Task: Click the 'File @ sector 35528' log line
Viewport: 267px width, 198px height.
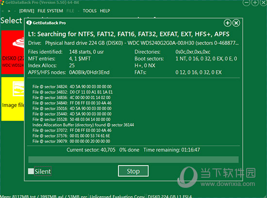Action: click(x=71, y=120)
